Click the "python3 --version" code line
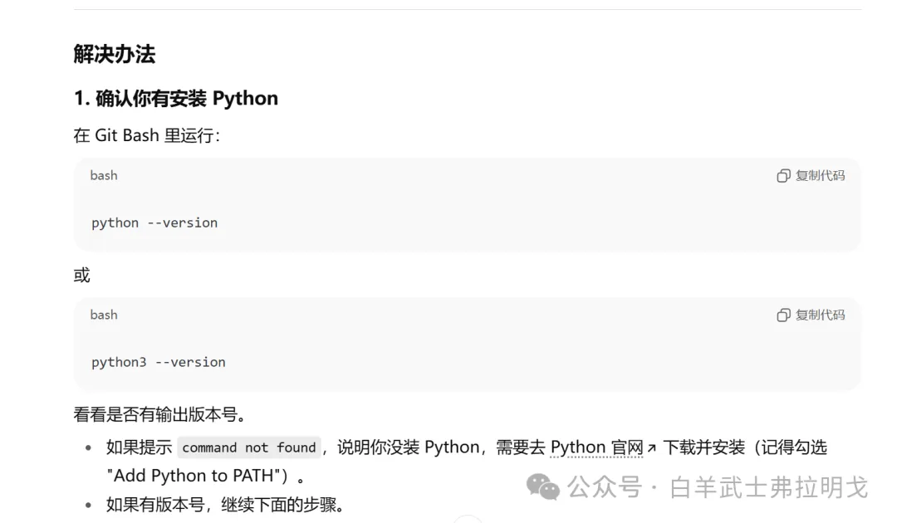The image size is (897, 523). click(x=159, y=362)
